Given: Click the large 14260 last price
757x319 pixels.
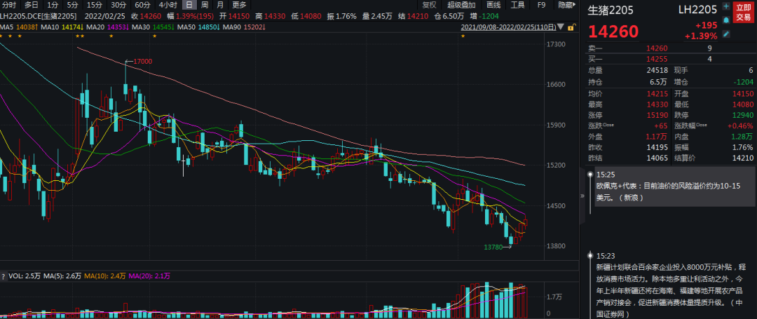Looking at the screenshot, I should pos(613,32).
